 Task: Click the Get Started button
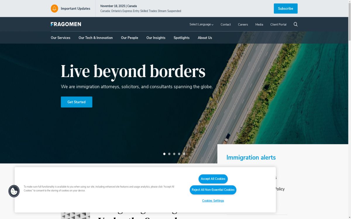click(76, 102)
